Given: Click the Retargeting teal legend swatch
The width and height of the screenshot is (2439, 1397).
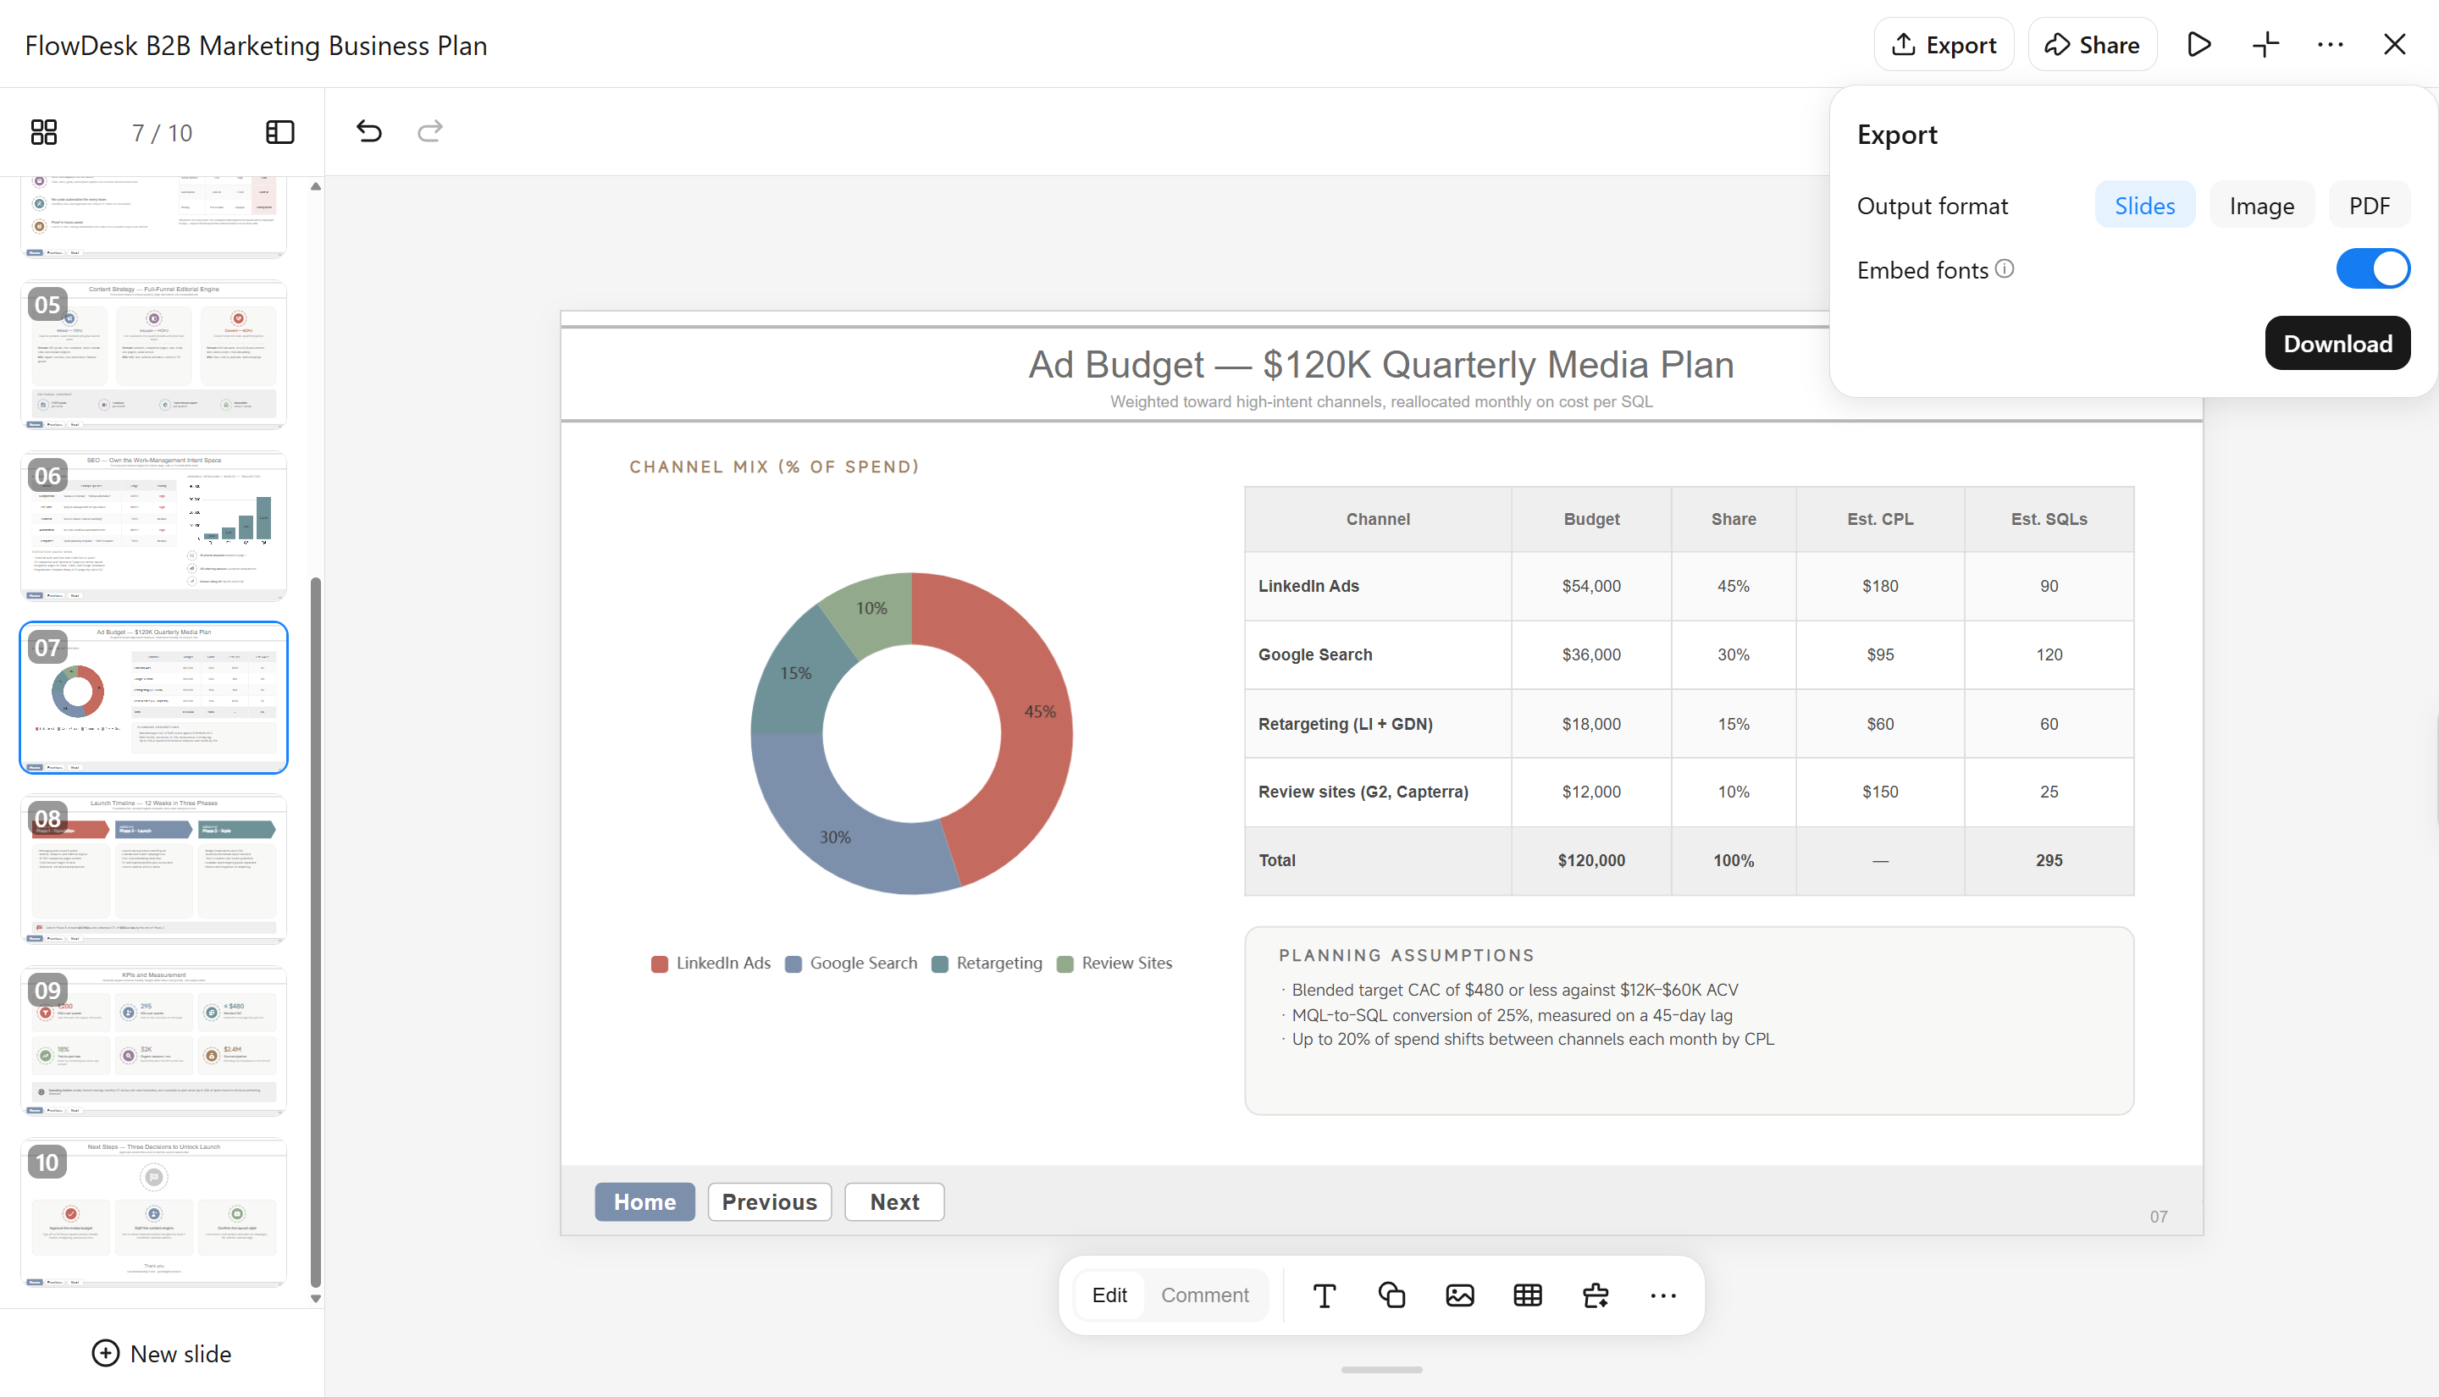Looking at the screenshot, I should pos(940,964).
